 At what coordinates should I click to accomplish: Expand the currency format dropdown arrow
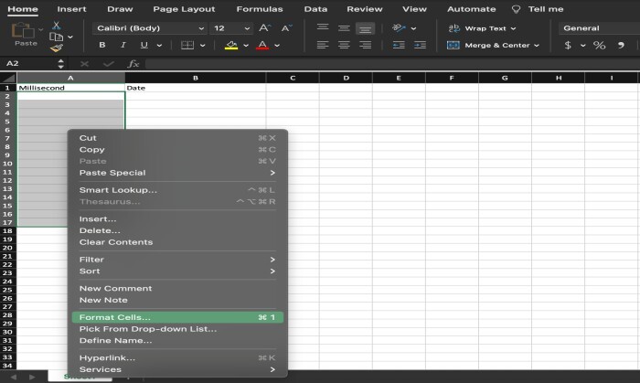(x=583, y=46)
